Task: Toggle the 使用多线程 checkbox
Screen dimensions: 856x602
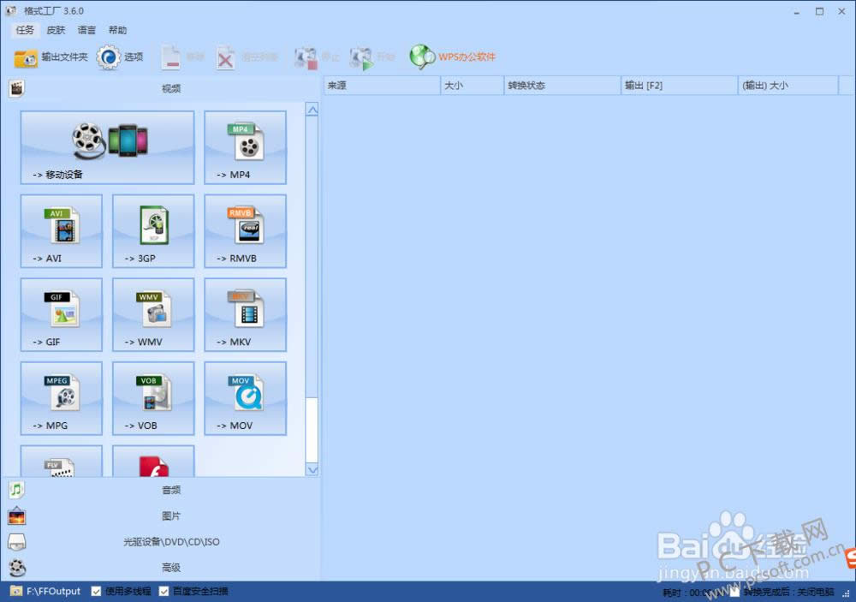Action: tap(96, 591)
